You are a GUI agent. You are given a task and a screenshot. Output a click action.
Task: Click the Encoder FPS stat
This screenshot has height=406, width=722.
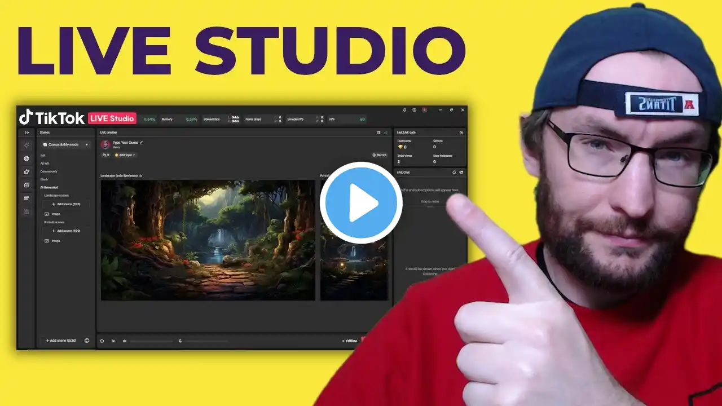tap(305, 119)
